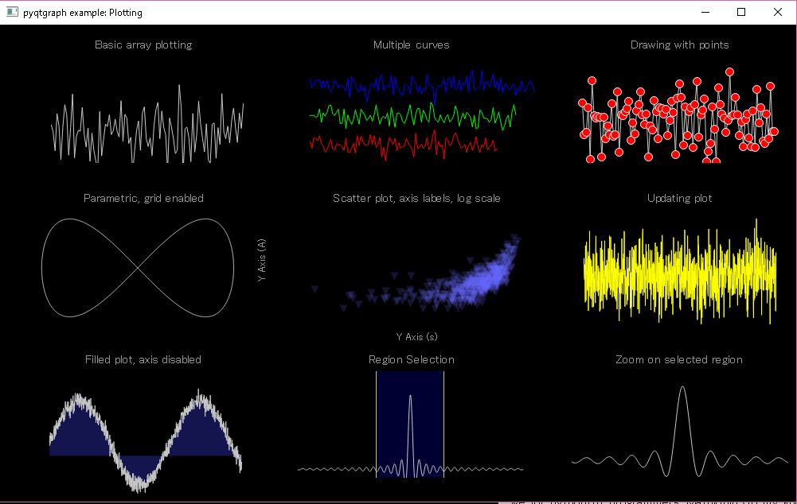Select a red point in Drawing with points
Screen dimensions: 797x504
coord(592,79)
